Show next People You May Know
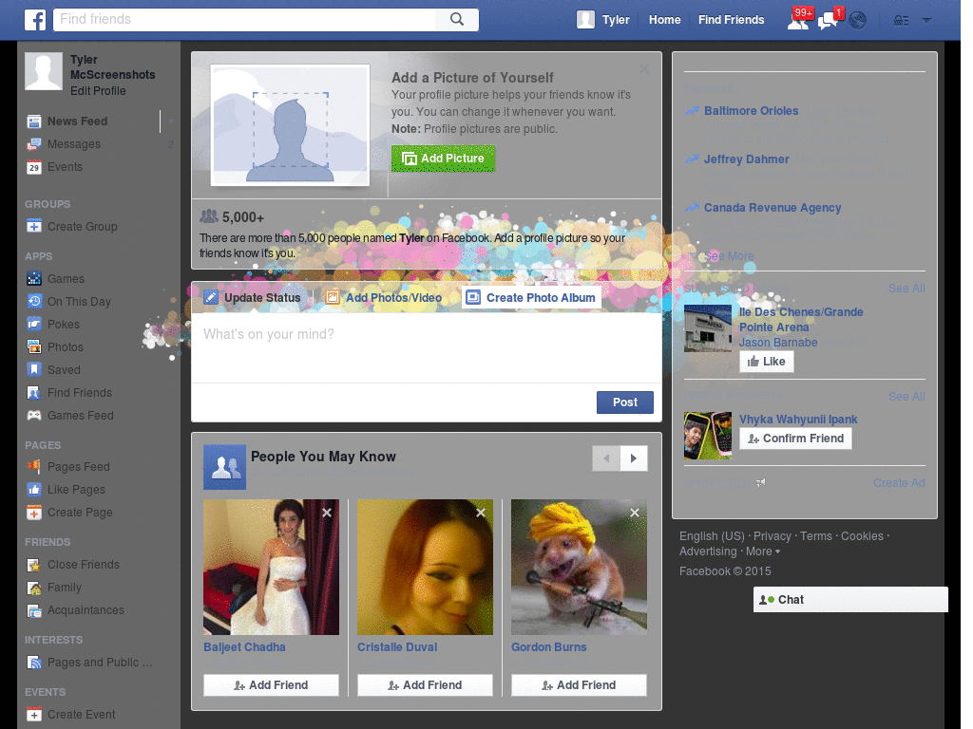Screen dimensions: 973x729 [634, 458]
